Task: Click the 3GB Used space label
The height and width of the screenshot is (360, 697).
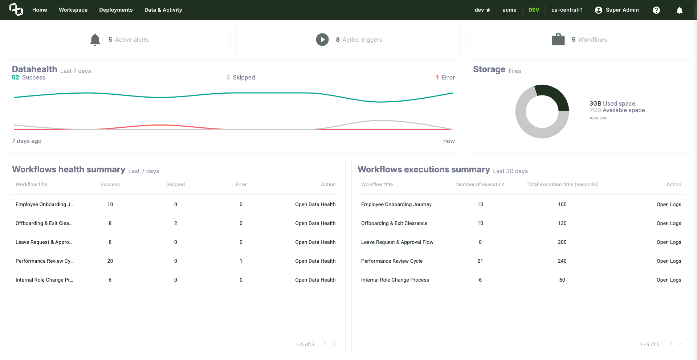Action: [x=612, y=103]
